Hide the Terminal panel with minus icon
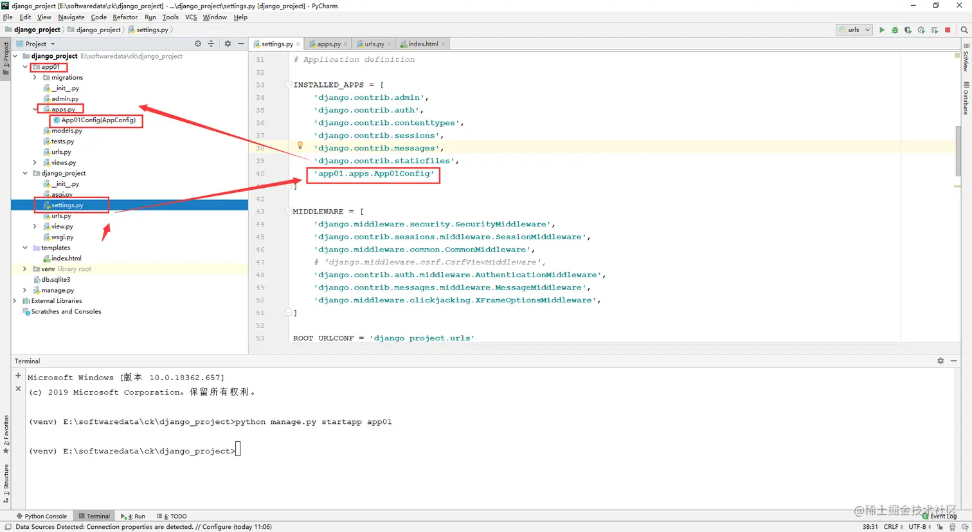 (954, 361)
